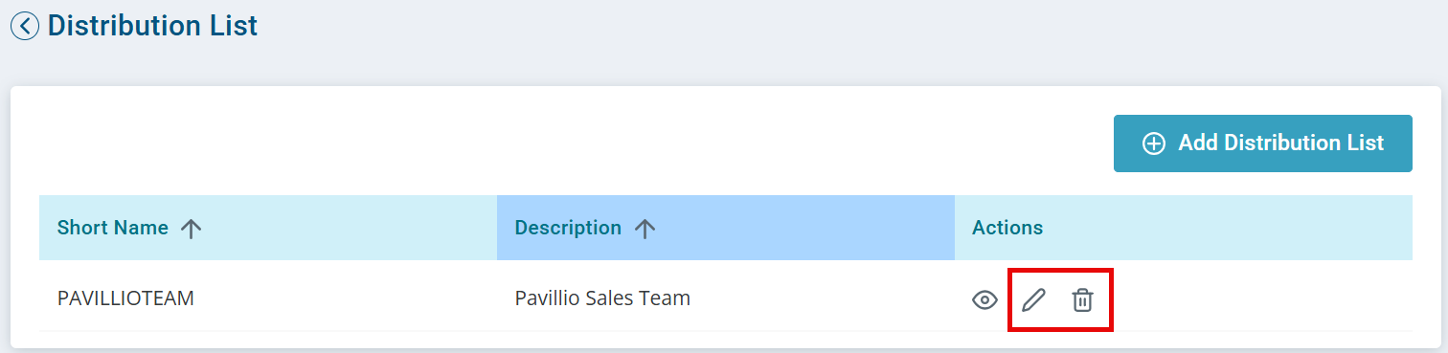Viewport: 1448px width, 353px height.
Task: Click the plus circle icon in Add button
Action: [1154, 143]
